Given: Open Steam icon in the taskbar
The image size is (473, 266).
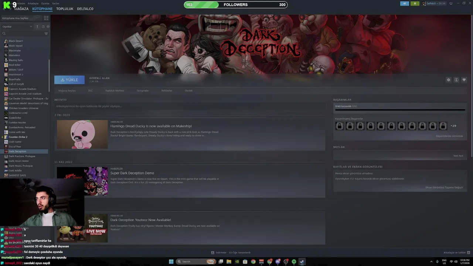Looking at the screenshot, I should pos(302,262).
